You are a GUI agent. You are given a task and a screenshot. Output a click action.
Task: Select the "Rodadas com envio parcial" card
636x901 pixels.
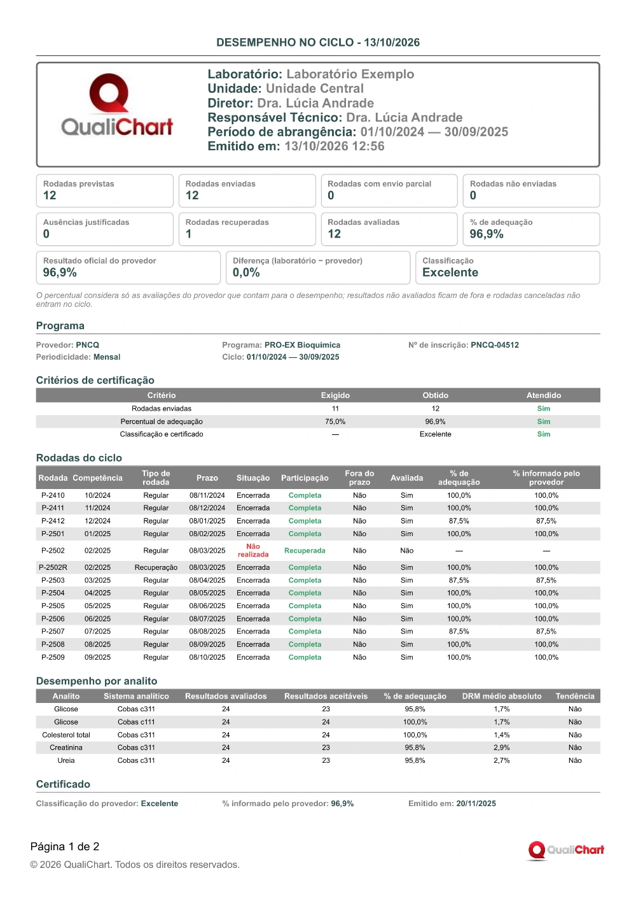(x=389, y=191)
